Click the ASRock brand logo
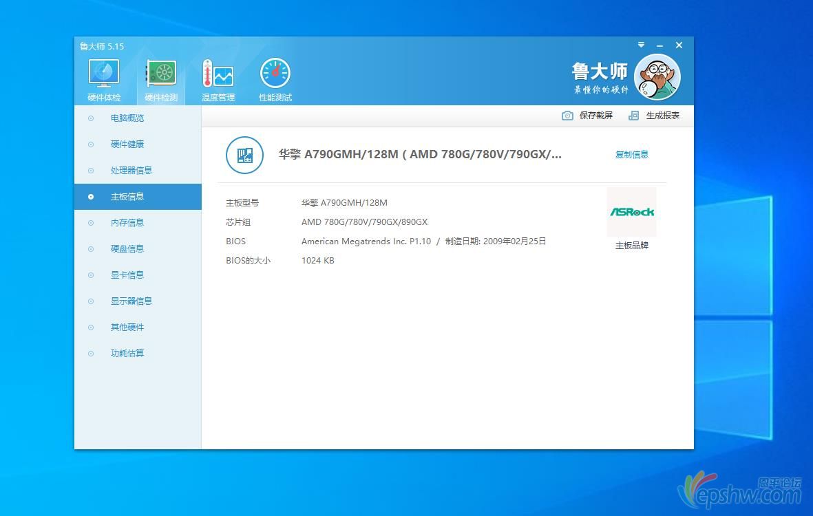The height and width of the screenshot is (516, 813). [632, 212]
